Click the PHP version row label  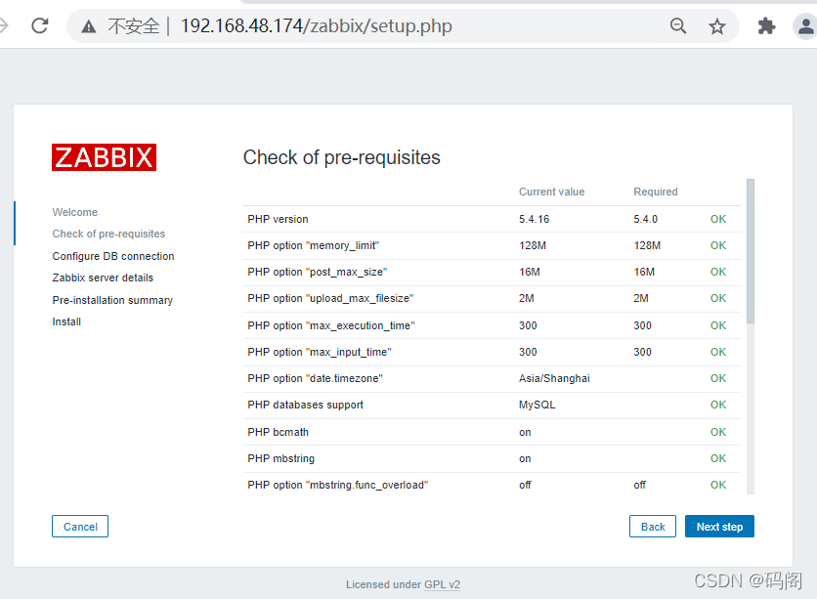pos(278,219)
